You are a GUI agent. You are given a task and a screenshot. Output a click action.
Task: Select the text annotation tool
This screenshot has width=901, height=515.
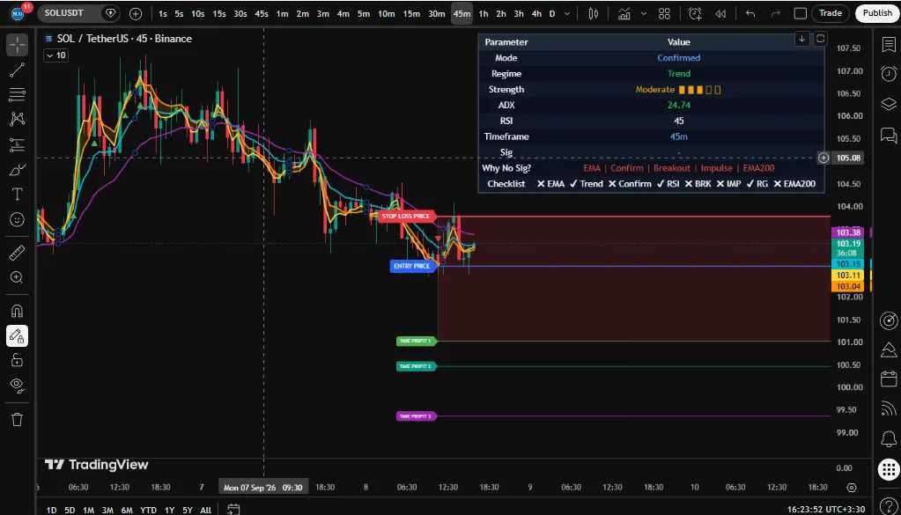pos(18,194)
